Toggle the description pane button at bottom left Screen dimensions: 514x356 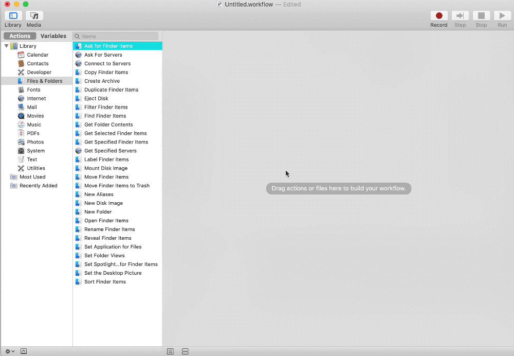[24, 351]
